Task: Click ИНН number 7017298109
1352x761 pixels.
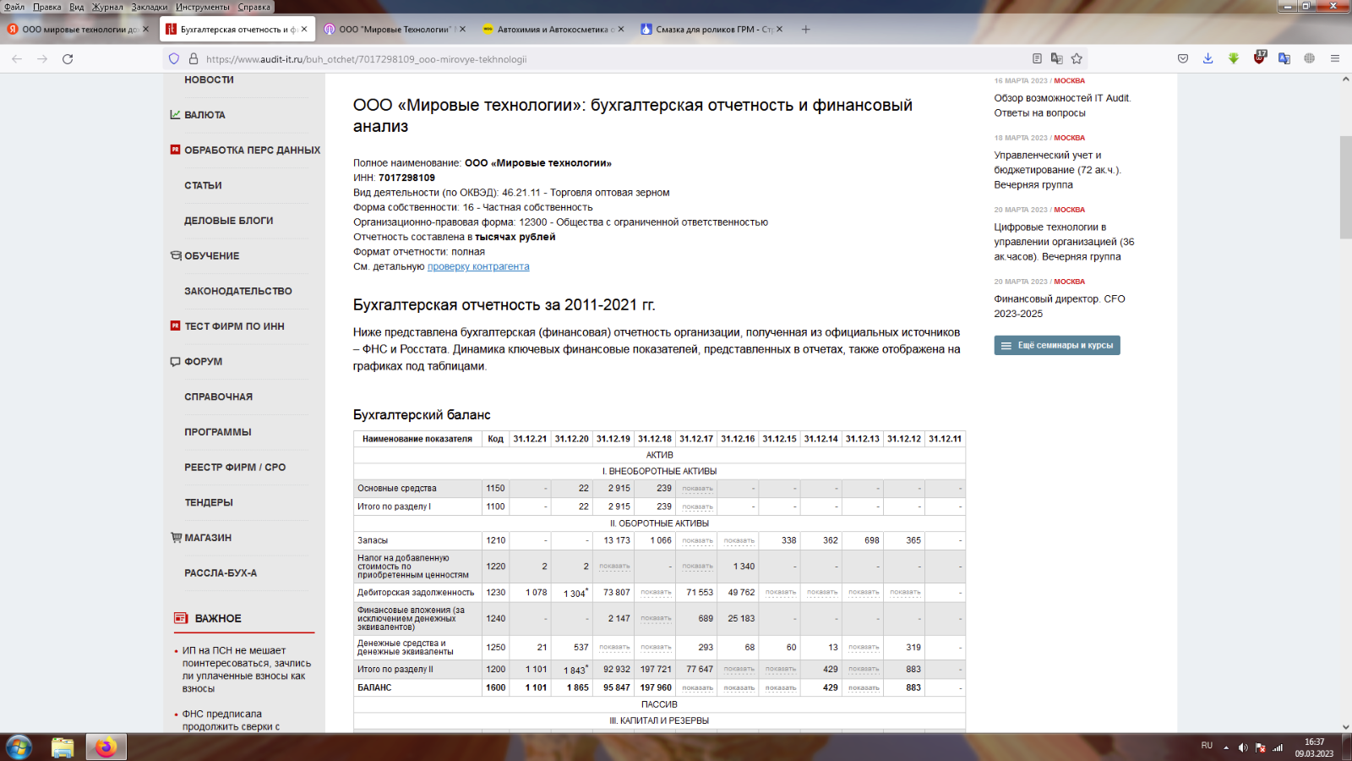Action: (x=406, y=178)
